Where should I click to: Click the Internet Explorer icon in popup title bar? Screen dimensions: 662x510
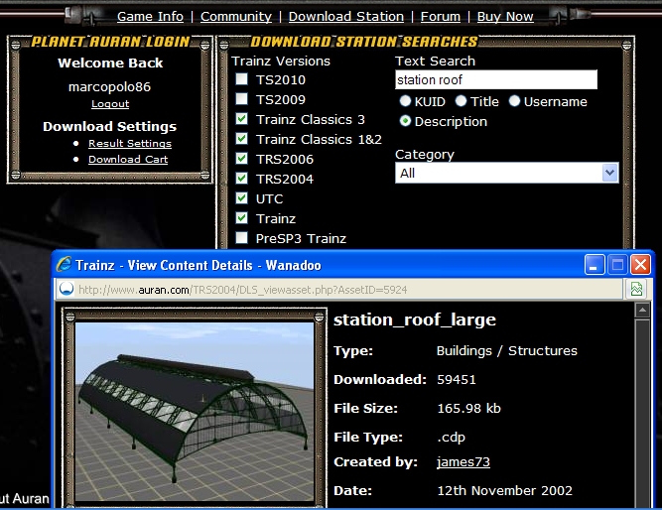point(64,265)
